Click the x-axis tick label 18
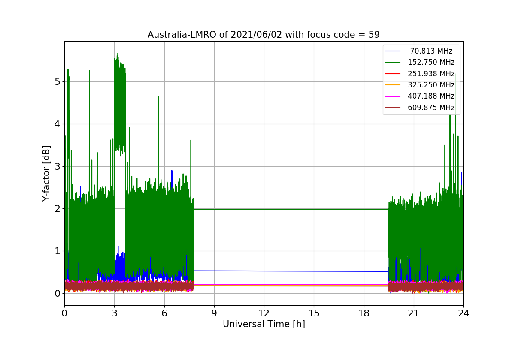Screen dimensions: 515x343 (364, 313)
